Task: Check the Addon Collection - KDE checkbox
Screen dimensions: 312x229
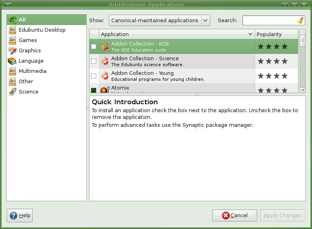Action: 94,46
